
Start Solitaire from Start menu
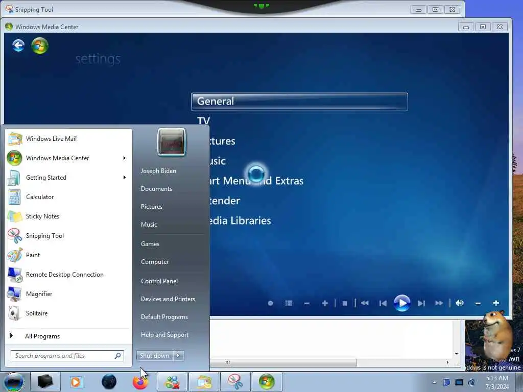click(69, 313)
